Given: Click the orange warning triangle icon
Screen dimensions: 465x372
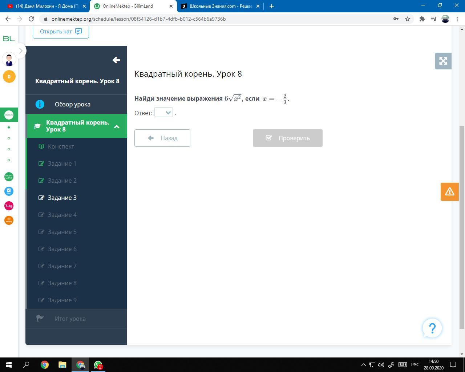Looking at the screenshot, I should point(449,191).
